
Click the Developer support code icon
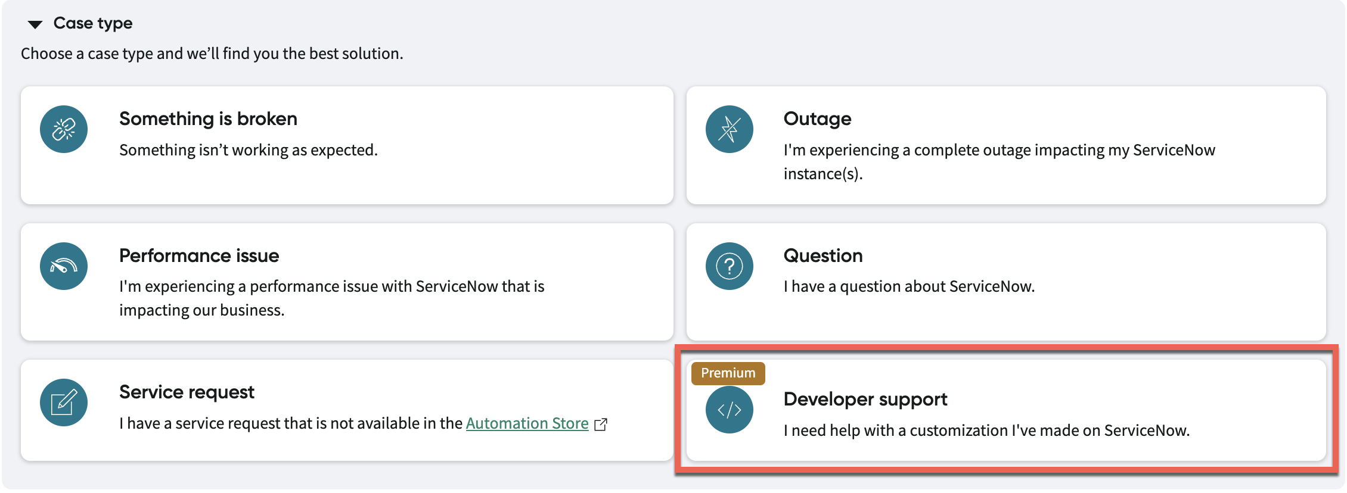coord(729,410)
